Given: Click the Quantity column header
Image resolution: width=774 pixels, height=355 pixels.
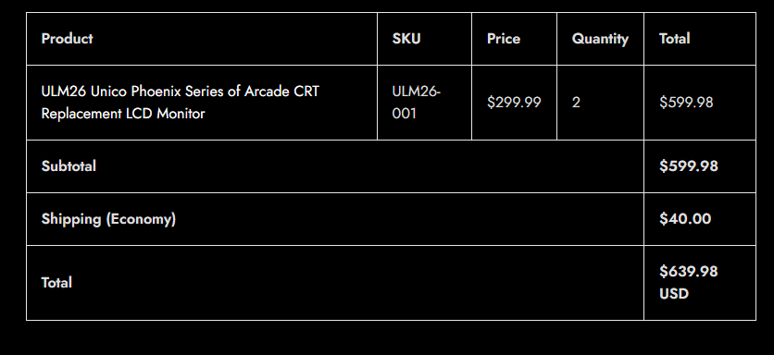Looking at the screenshot, I should click(600, 39).
